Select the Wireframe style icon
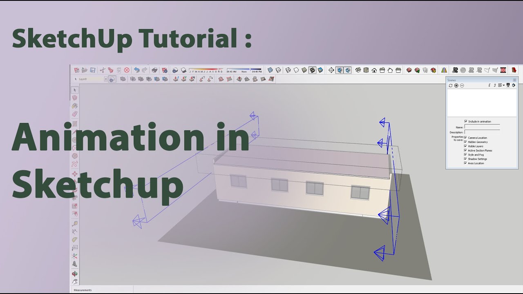Viewport: 523px width, 294px height. pos(288,70)
